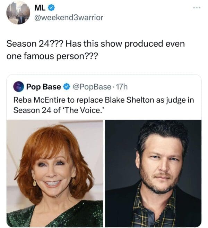Click the verified badge next to Pop Base
This screenshot has width=208, height=228.
click(66, 87)
